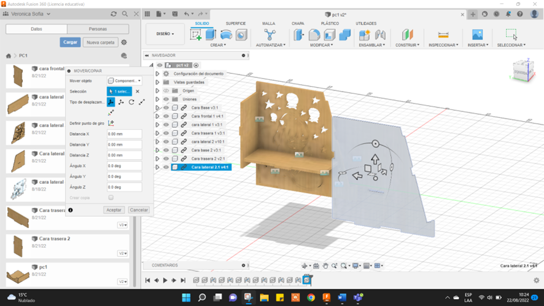This screenshot has width=544, height=306.
Task: Open the ENSAMBLAR dropdown menu
Action: 371,45
